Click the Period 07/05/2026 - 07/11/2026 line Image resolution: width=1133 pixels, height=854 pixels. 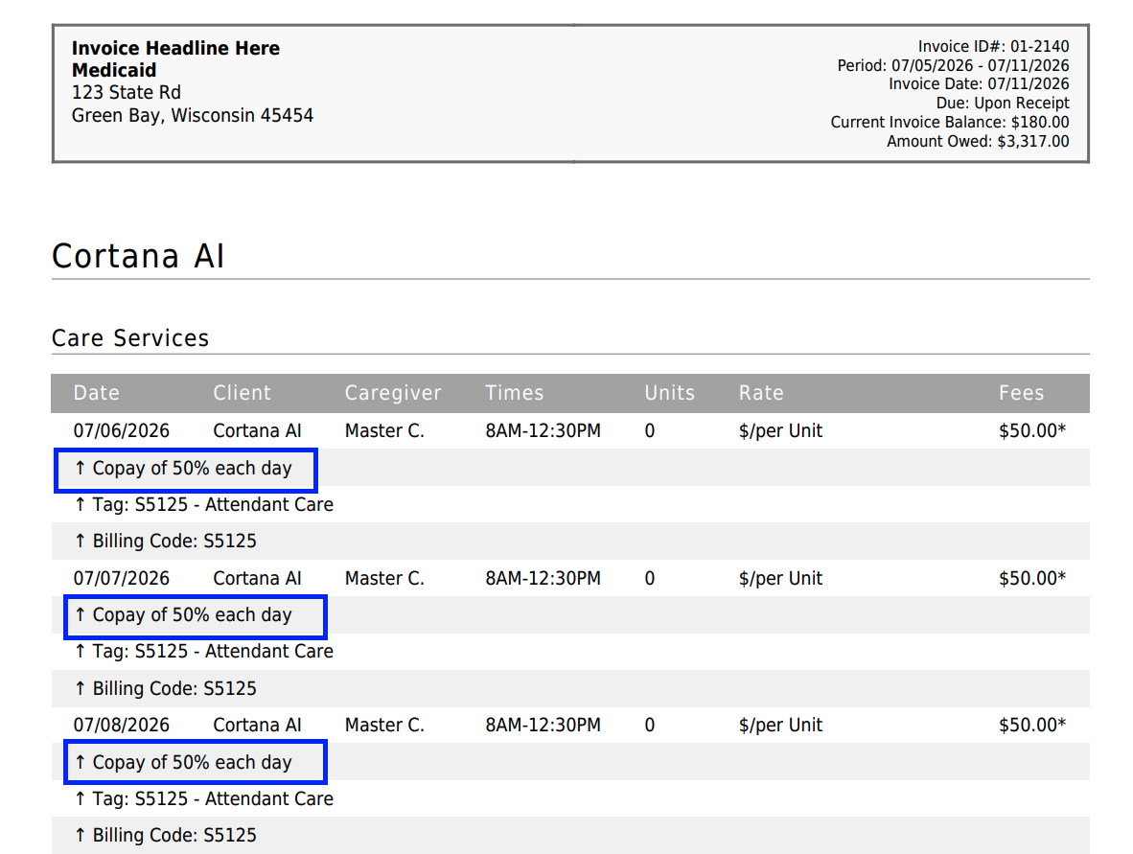(x=953, y=65)
